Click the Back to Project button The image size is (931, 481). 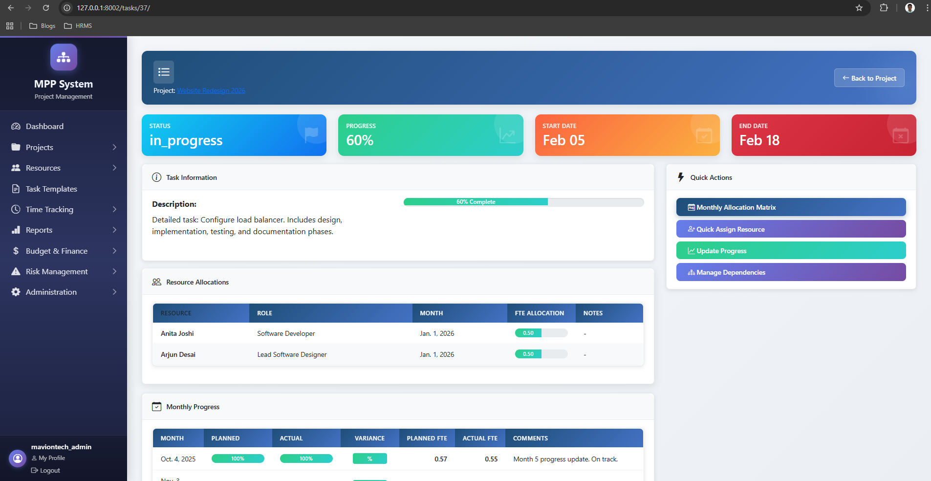869,78
